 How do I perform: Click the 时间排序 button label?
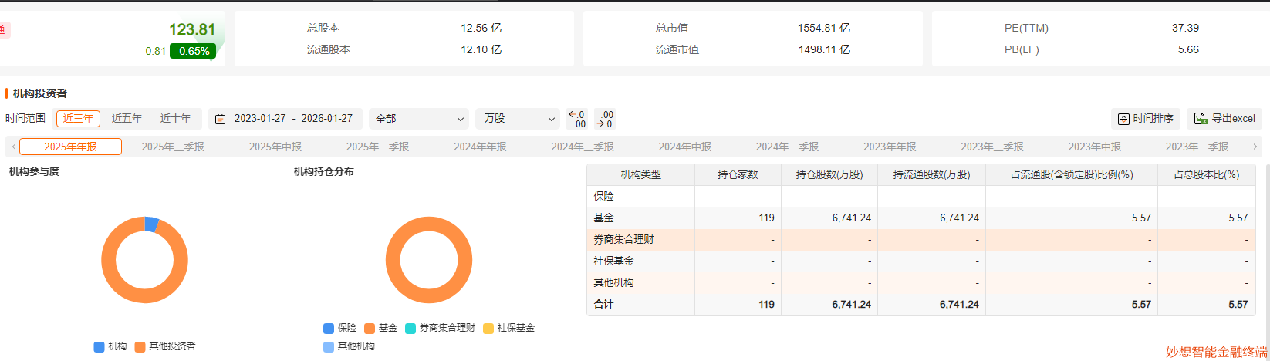pyautogui.click(x=1153, y=119)
